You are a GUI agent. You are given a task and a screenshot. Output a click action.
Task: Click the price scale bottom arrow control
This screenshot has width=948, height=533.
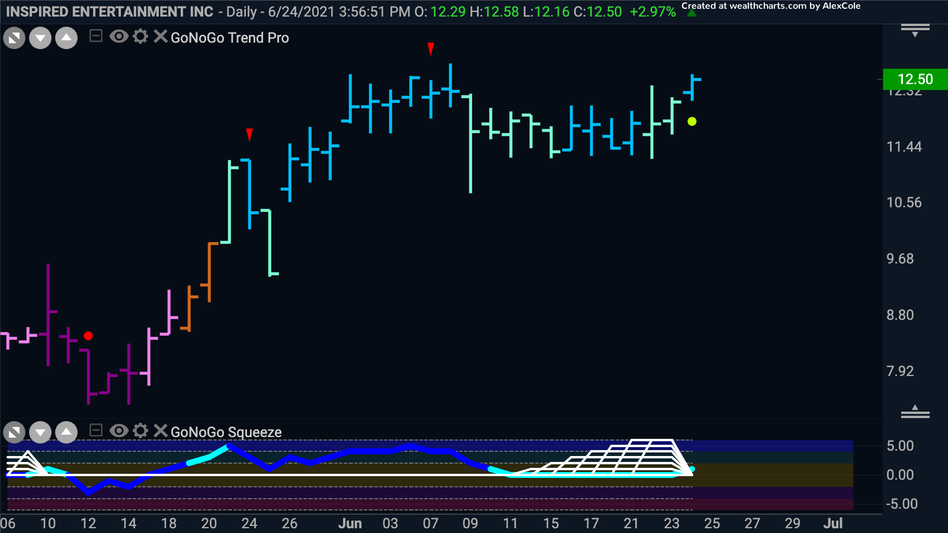[x=915, y=412]
